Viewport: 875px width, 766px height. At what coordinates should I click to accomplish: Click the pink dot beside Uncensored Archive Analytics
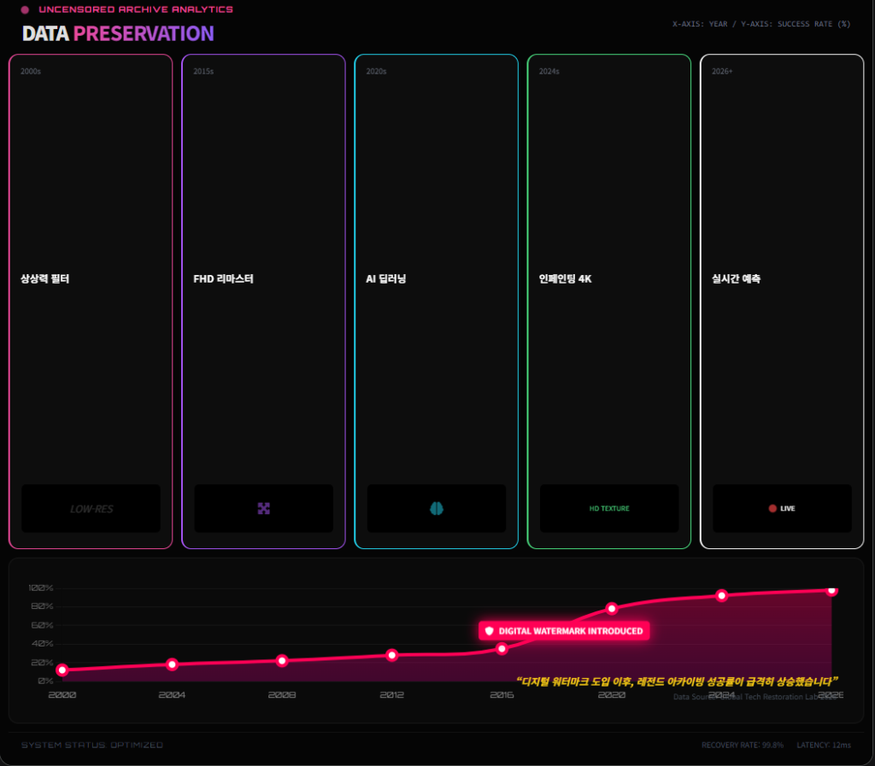pyautogui.click(x=25, y=10)
